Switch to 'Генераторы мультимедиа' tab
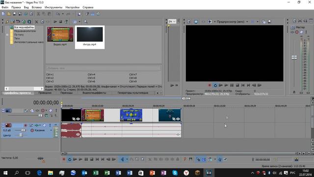This screenshot has height=177, width=314. [133, 93]
